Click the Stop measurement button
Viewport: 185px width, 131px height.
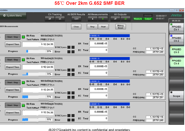[92, 27]
